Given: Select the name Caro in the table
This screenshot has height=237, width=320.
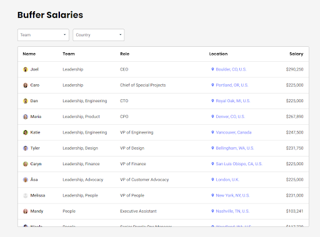Looking at the screenshot, I should pos(35,85).
